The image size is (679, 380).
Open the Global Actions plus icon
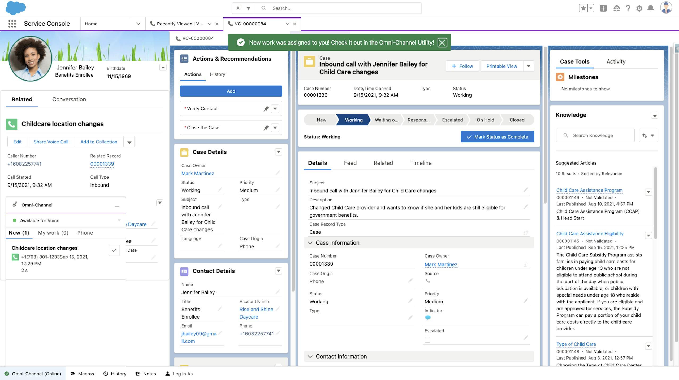(603, 8)
